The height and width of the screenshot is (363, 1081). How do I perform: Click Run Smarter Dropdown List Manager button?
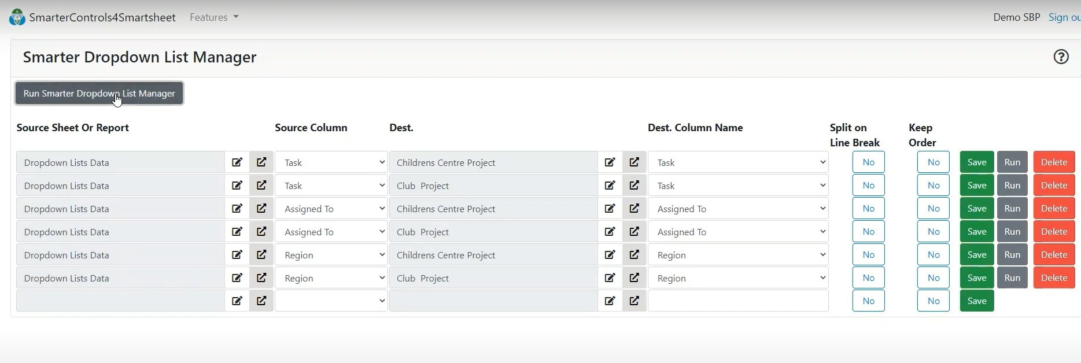pyautogui.click(x=99, y=93)
